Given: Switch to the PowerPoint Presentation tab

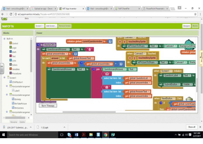Looking at the screenshot, I should pos(156,9).
